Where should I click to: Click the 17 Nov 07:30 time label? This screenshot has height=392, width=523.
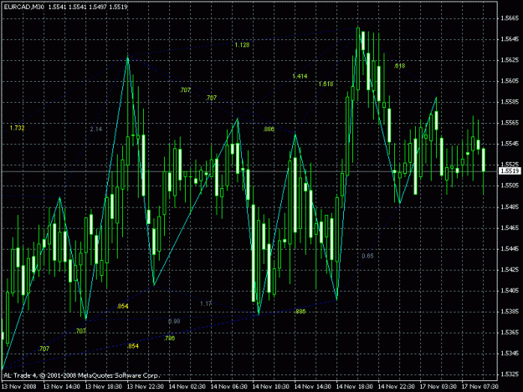tap(480, 387)
